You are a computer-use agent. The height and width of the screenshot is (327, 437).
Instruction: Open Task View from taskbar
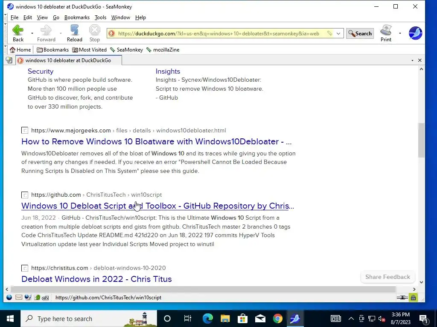tap(188, 318)
